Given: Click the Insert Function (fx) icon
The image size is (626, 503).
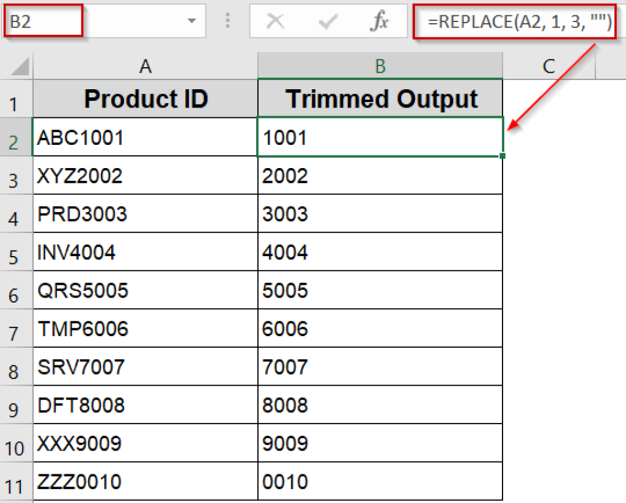Looking at the screenshot, I should [381, 21].
